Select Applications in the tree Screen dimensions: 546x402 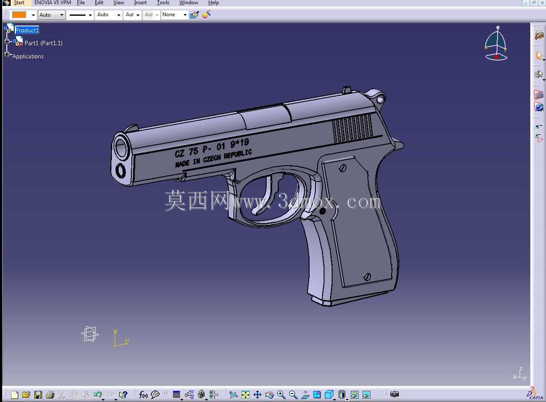28,56
